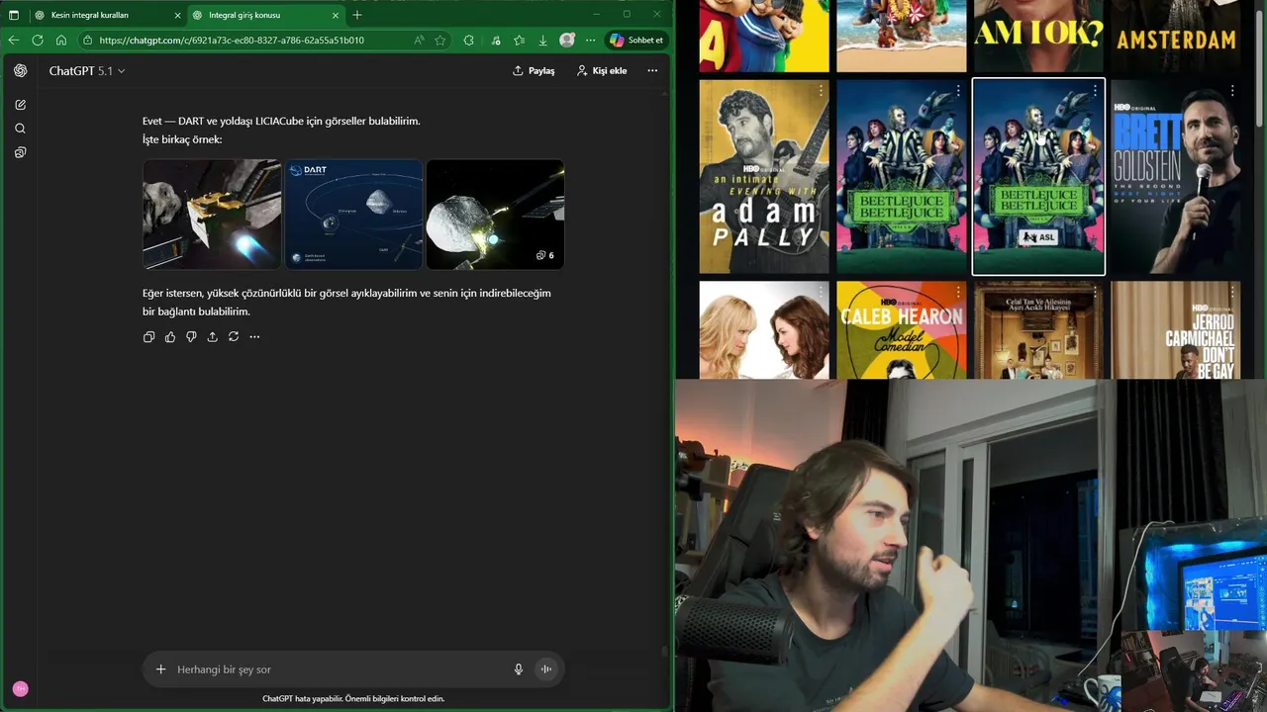Open the browser home page
Screen dimensions: 1267x712
61,41
